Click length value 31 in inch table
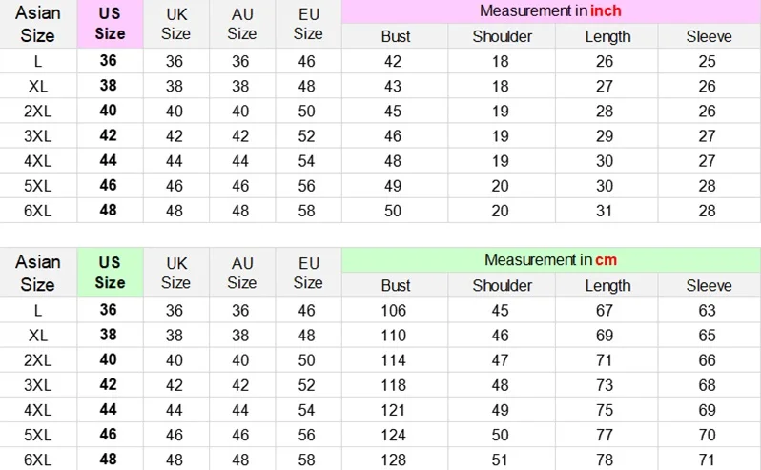The height and width of the screenshot is (470, 761). click(x=605, y=211)
